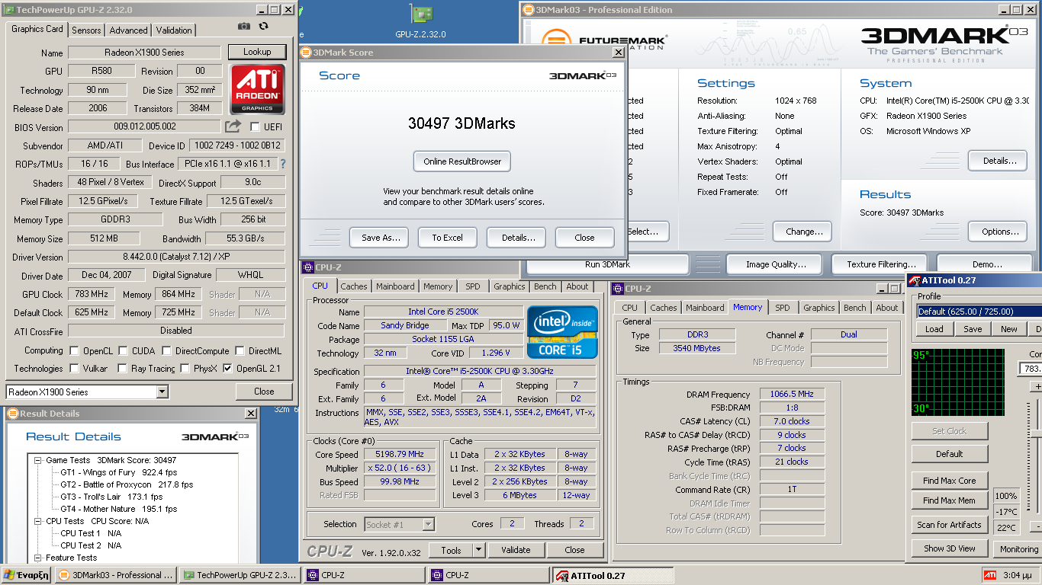Open the CPU-Z Tools dropdown arrow
This screenshot has height=585, width=1042.
point(478,550)
